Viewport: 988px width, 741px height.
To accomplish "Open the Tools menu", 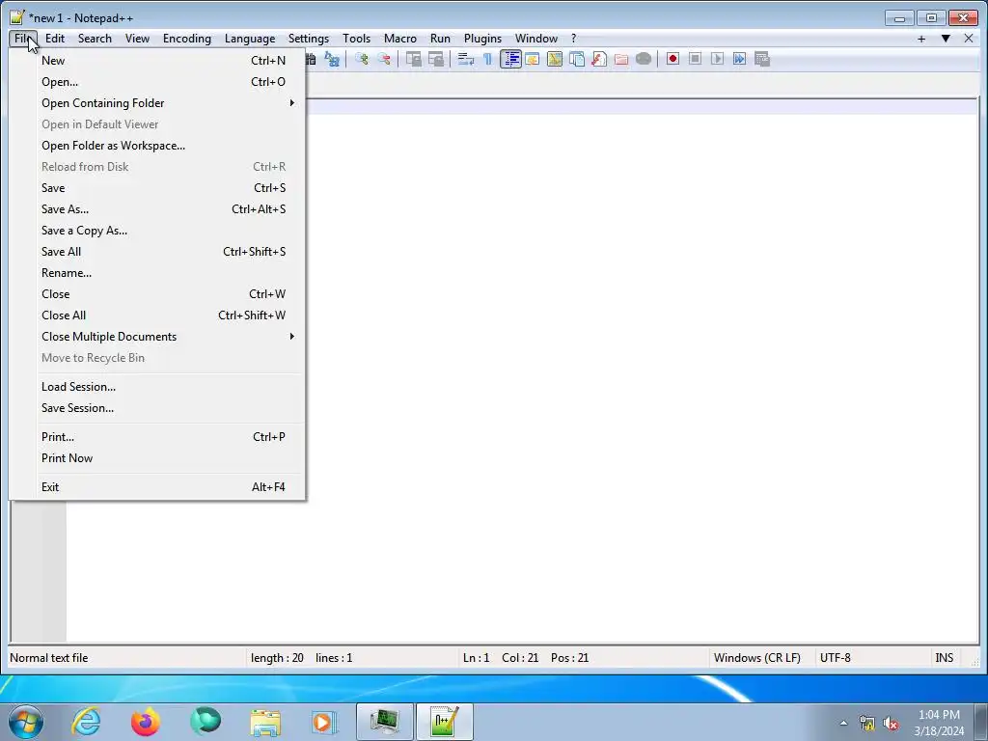I will (x=357, y=39).
